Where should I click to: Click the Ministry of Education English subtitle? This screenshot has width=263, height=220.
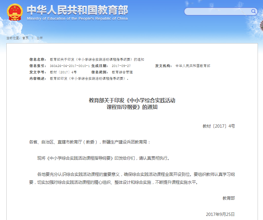(x=77, y=19)
